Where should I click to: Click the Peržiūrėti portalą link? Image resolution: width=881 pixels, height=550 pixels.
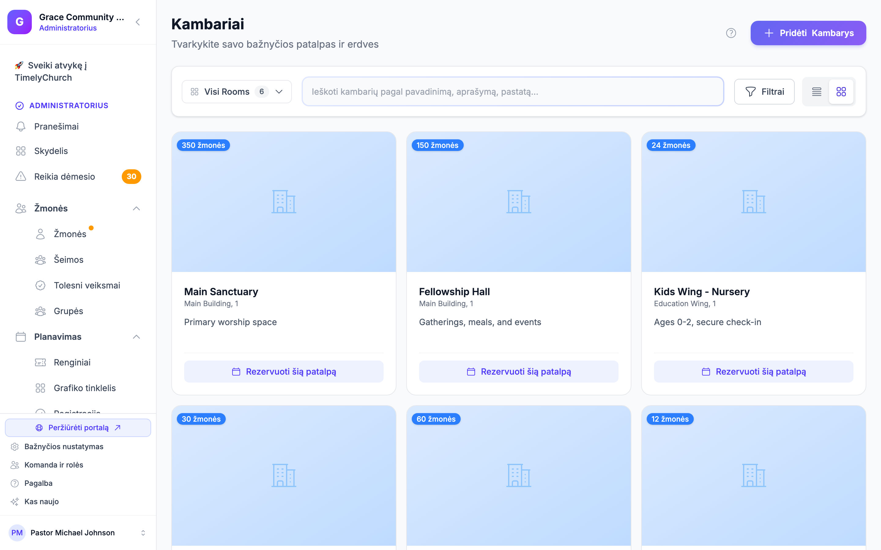[78, 428]
